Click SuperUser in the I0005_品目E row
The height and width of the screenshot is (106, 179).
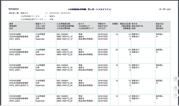click(x=40, y=101)
